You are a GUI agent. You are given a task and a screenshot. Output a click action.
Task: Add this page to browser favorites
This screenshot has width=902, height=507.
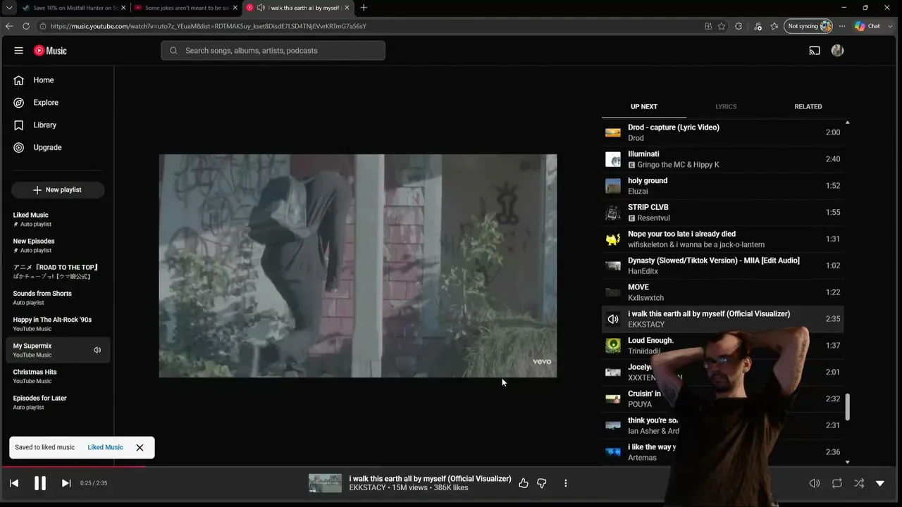pyautogui.click(x=722, y=26)
